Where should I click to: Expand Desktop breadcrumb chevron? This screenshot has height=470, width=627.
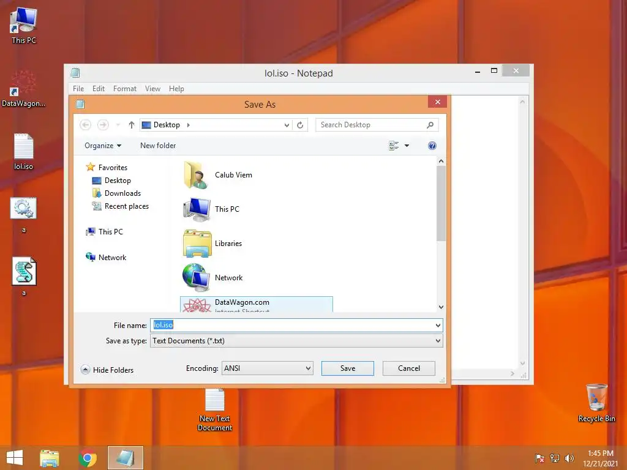[189, 125]
